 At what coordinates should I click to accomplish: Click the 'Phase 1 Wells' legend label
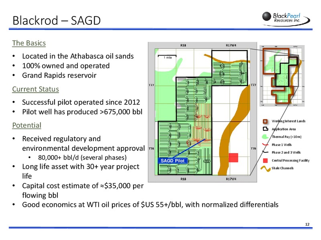pyautogui.click(x=282, y=145)
